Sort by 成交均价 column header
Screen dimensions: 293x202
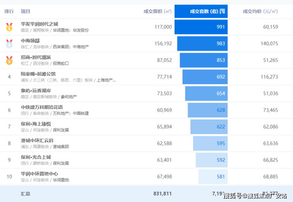point(260,12)
